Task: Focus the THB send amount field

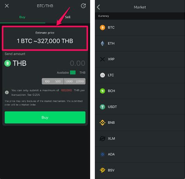Action: click(x=45, y=63)
